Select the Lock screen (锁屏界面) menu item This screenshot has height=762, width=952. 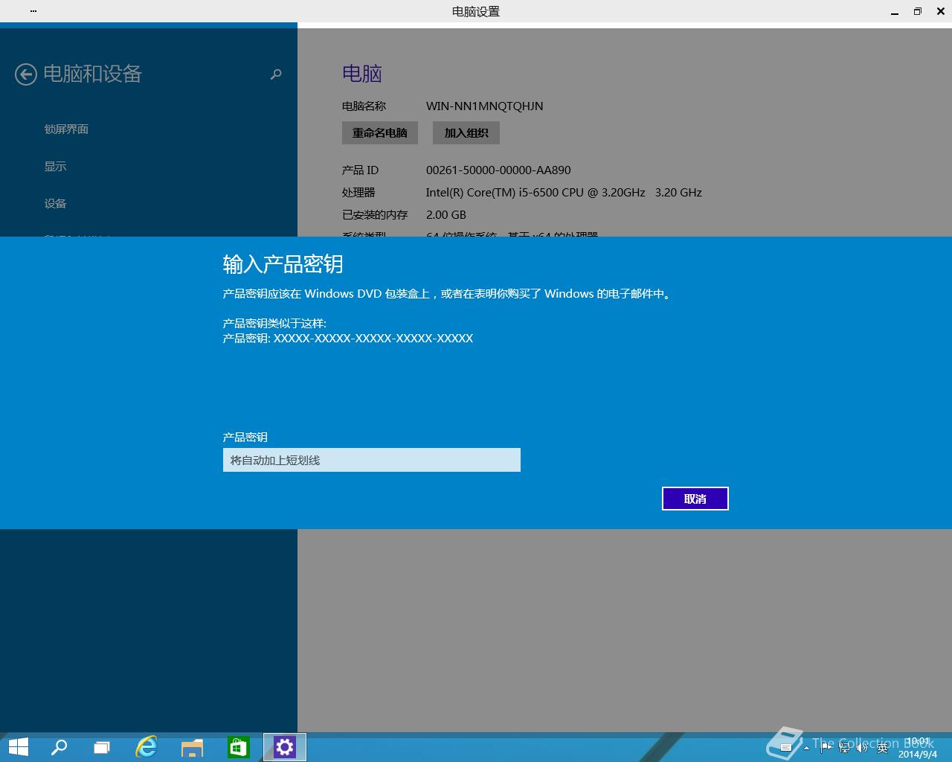click(x=66, y=129)
